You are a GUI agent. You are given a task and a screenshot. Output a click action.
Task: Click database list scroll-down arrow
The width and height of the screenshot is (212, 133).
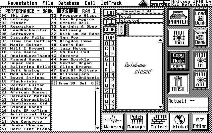point(160,107)
